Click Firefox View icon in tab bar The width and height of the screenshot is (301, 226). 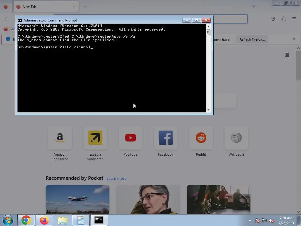tap(6, 7)
